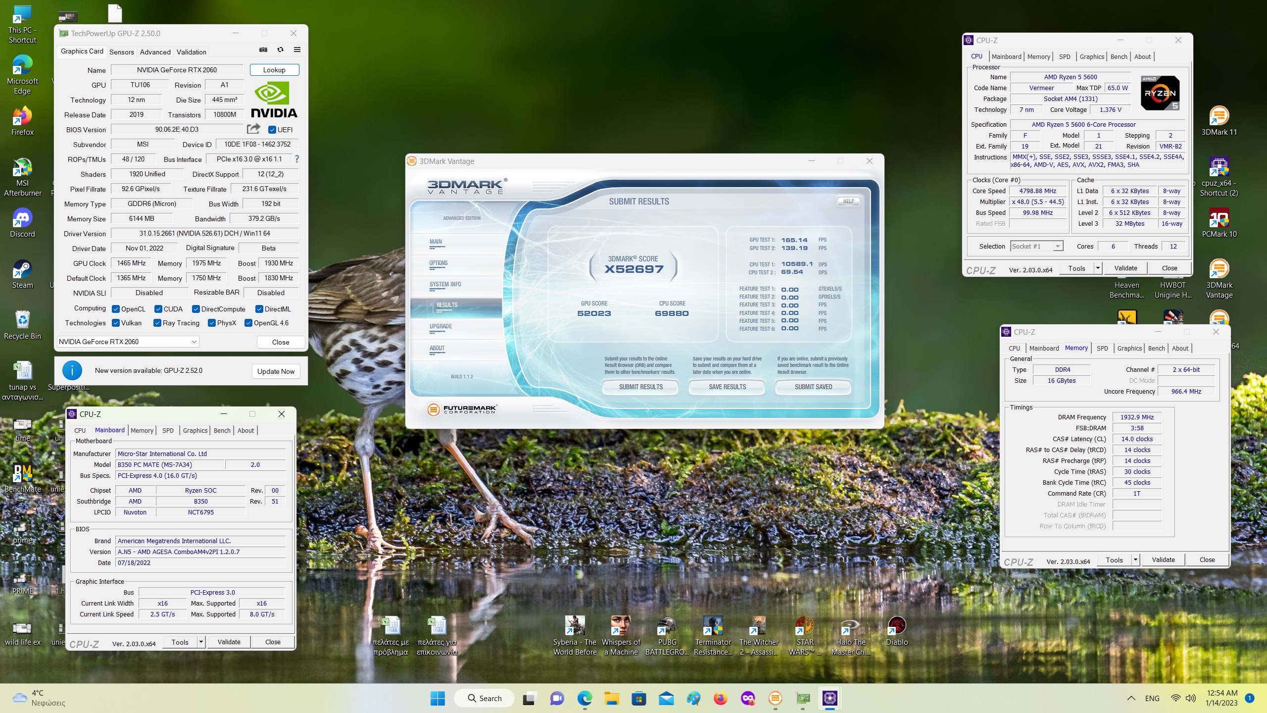Open the PUBG BATTLEGROUNDS desktop shortcut
The image size is (1267, 713).
tap(667, 636)
